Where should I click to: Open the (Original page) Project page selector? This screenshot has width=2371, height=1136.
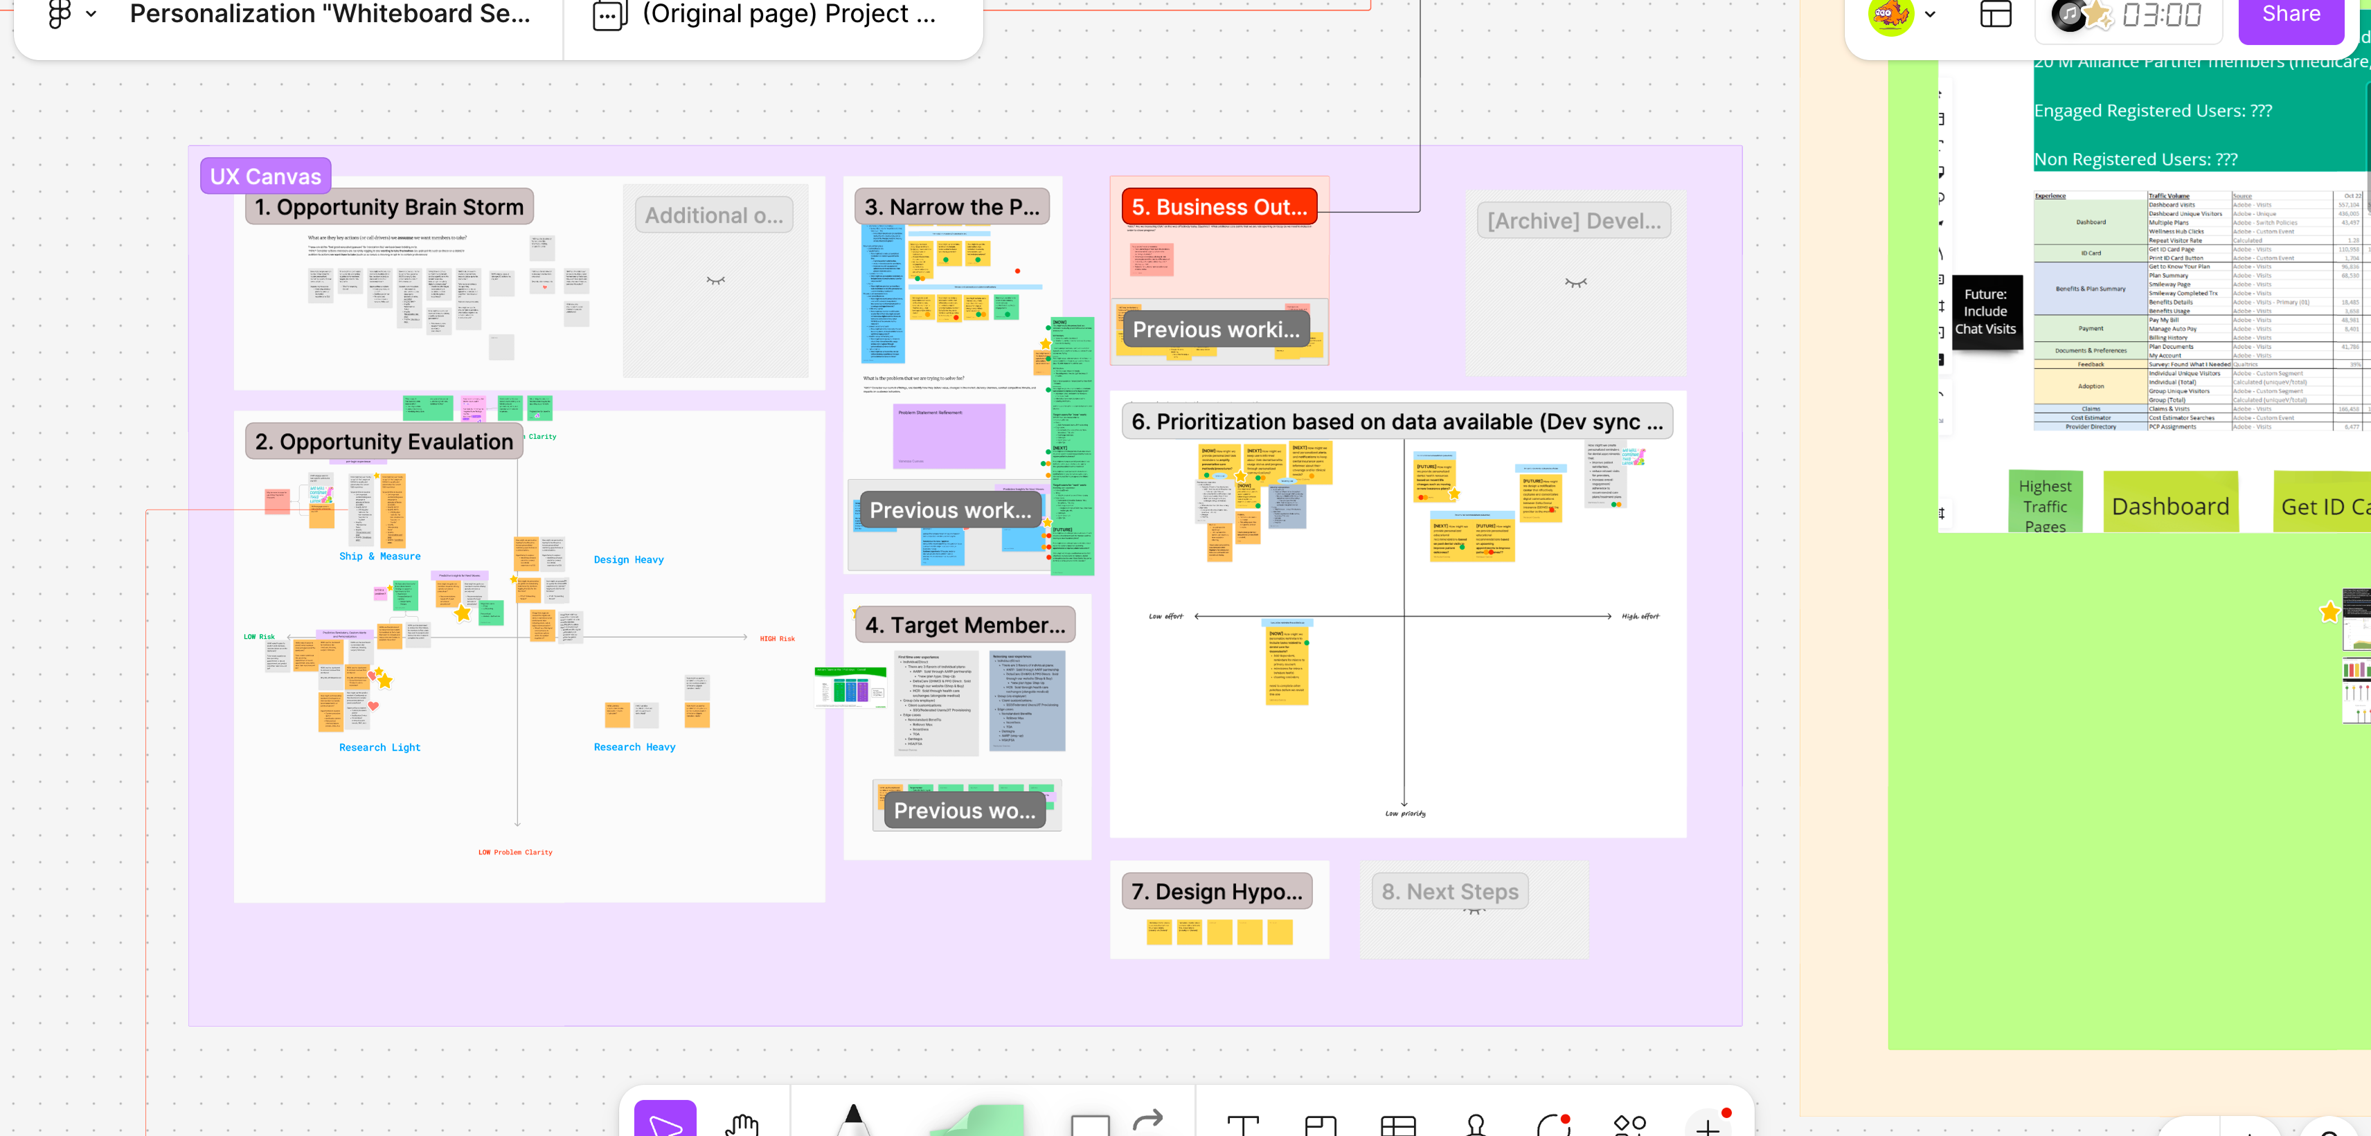pyautogui.click(x=788, y=14)
